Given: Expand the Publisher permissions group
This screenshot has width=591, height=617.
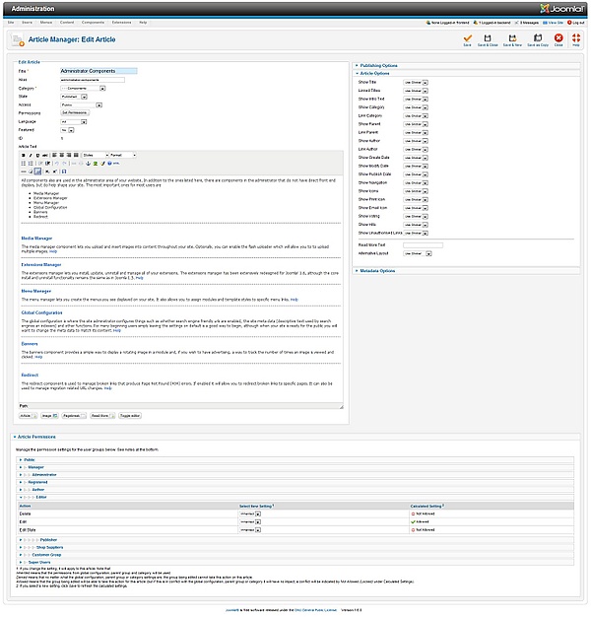Looking at the screenshot, I should [x=49, y=540].
